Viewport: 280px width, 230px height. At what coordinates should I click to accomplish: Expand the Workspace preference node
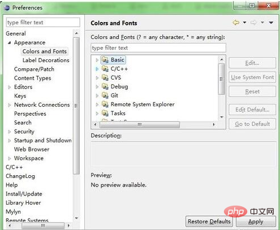[9, 158]
